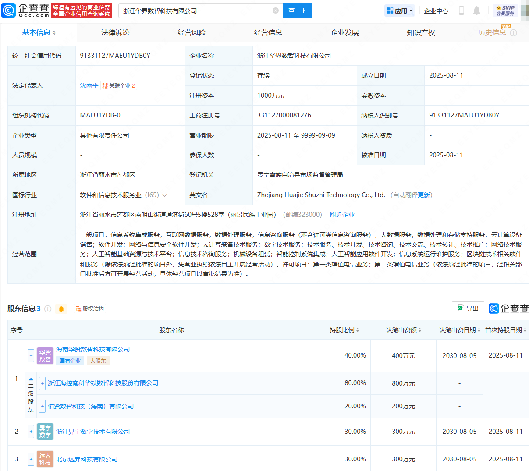Open notifications bell in header
The image size is (529, 471).
(477, 11)
